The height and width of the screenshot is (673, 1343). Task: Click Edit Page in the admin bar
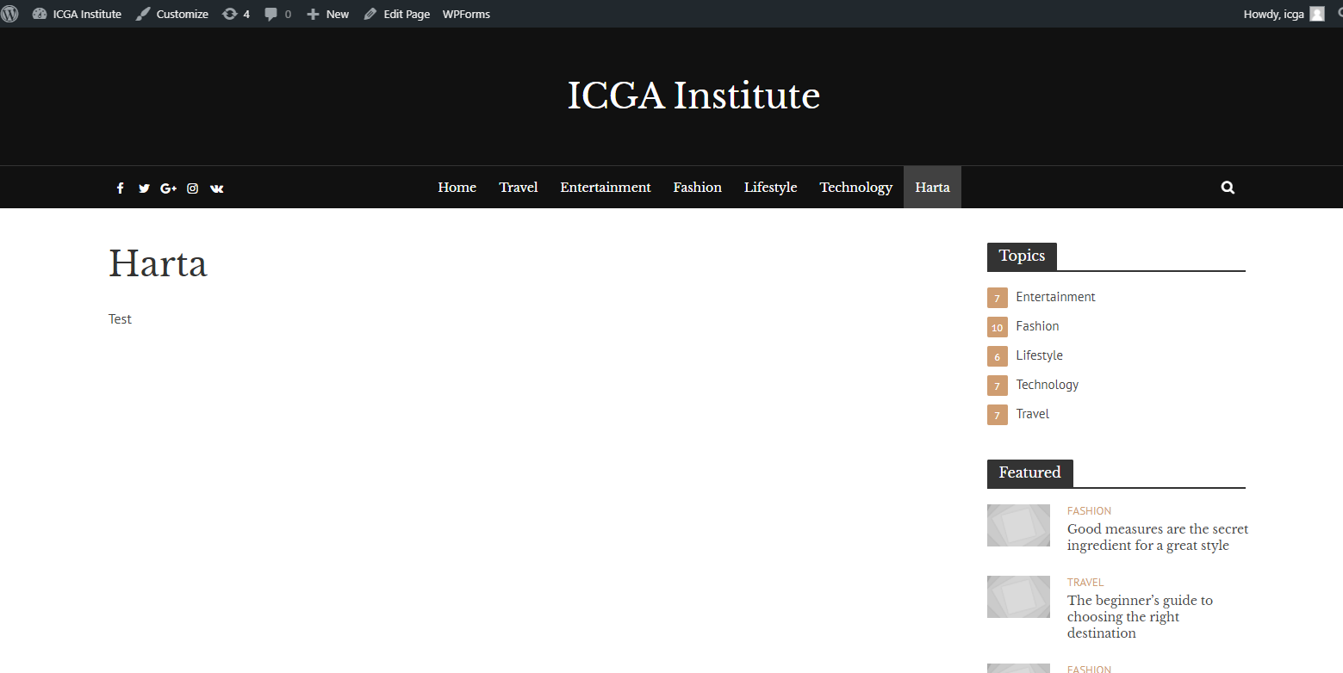click(x=397, y=14)
